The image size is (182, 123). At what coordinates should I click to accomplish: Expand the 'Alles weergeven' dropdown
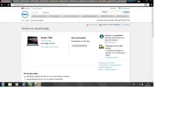click(122, 16)
